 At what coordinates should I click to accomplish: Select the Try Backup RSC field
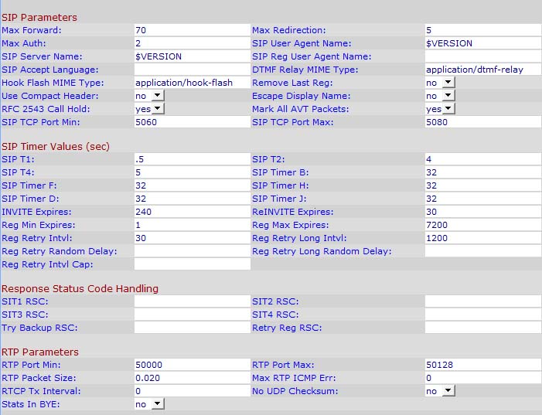(x=192, y=328)
